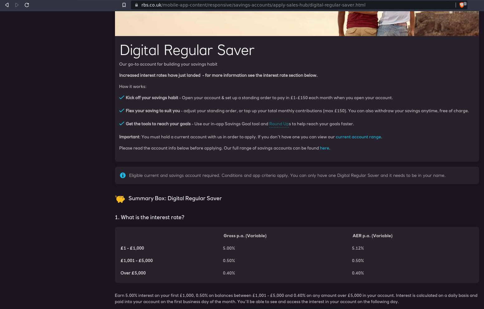
Task: Click the 0.50% AER rate cell
Action: click(358, 261)
